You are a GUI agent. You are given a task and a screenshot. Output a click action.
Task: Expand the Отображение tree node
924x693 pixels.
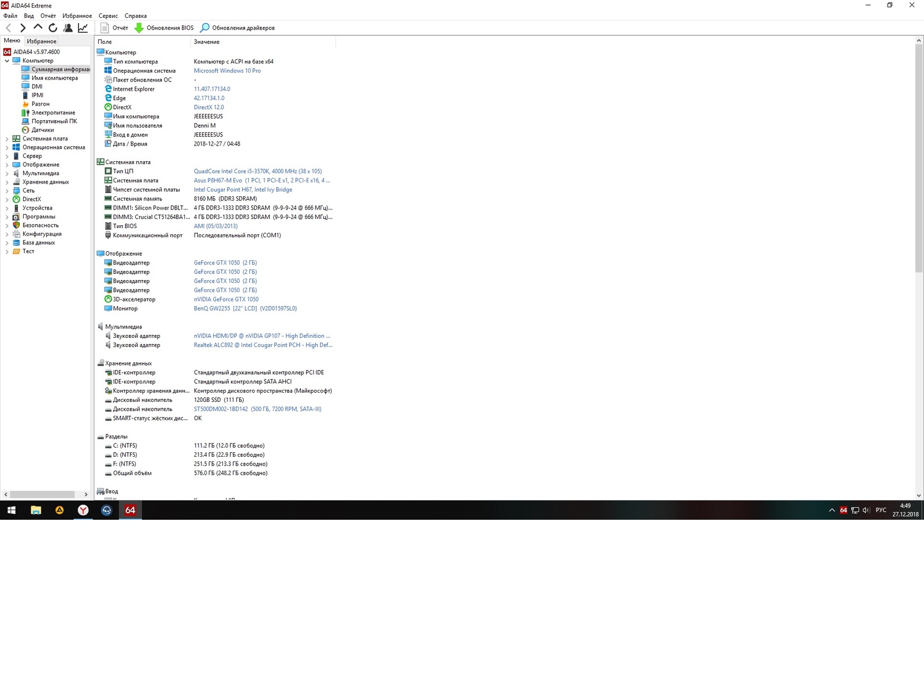tap(7, 165)
